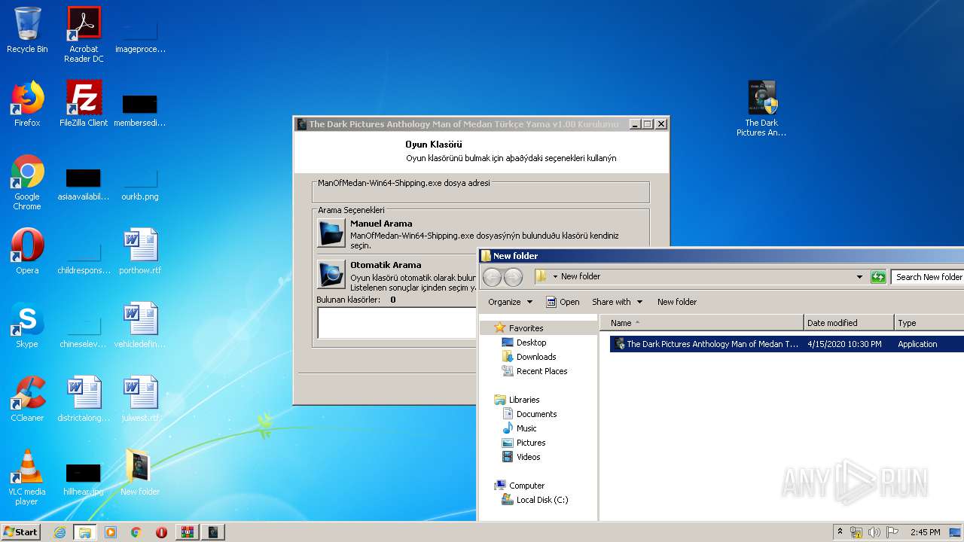Click Manuel Arama folder search icon

331,233
